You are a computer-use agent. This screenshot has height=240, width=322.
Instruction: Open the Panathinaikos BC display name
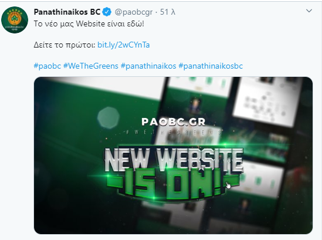(67, 12)
